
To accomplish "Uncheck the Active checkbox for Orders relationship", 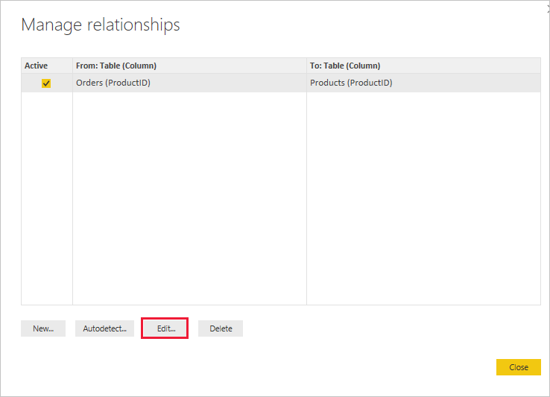I will click(x=46, y=83).
